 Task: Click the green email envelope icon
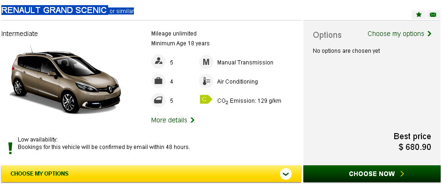pyautogui.click(x=433, y=14)
